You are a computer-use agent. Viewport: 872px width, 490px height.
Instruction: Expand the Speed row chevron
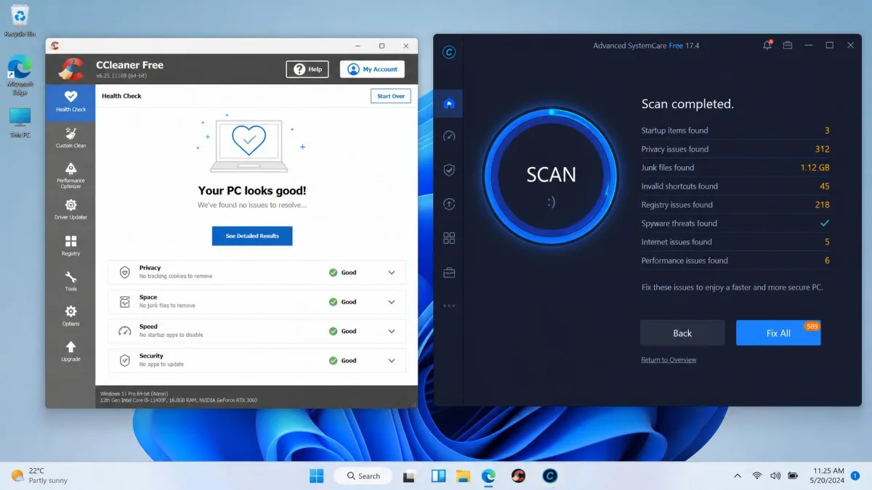click(392, 331)
